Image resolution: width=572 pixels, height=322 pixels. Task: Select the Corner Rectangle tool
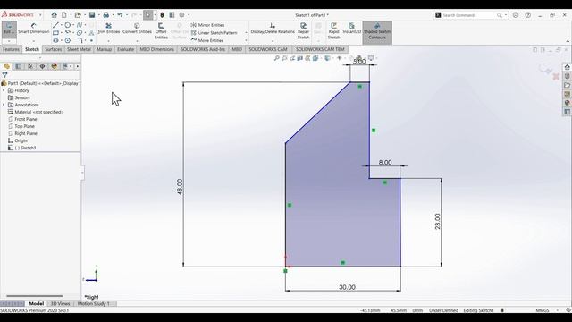(55, 33)
